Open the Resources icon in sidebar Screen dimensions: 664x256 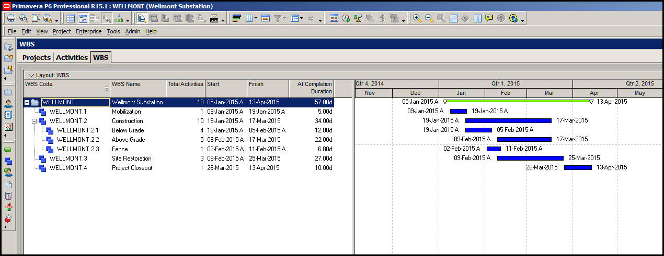(8, 103)
